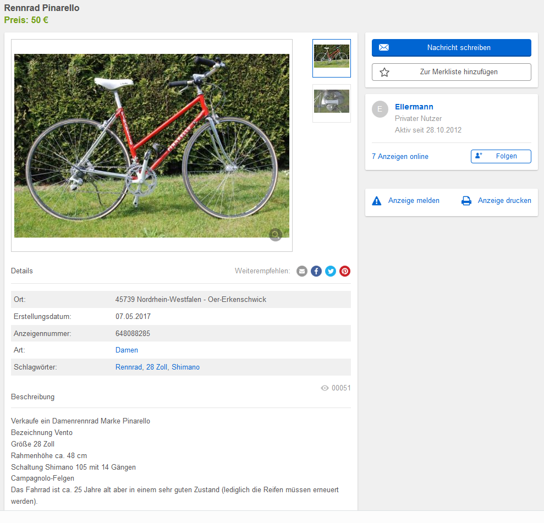View 7 Anzeigen online link
This screenshot has width=544, height=523.
point(400,156)
